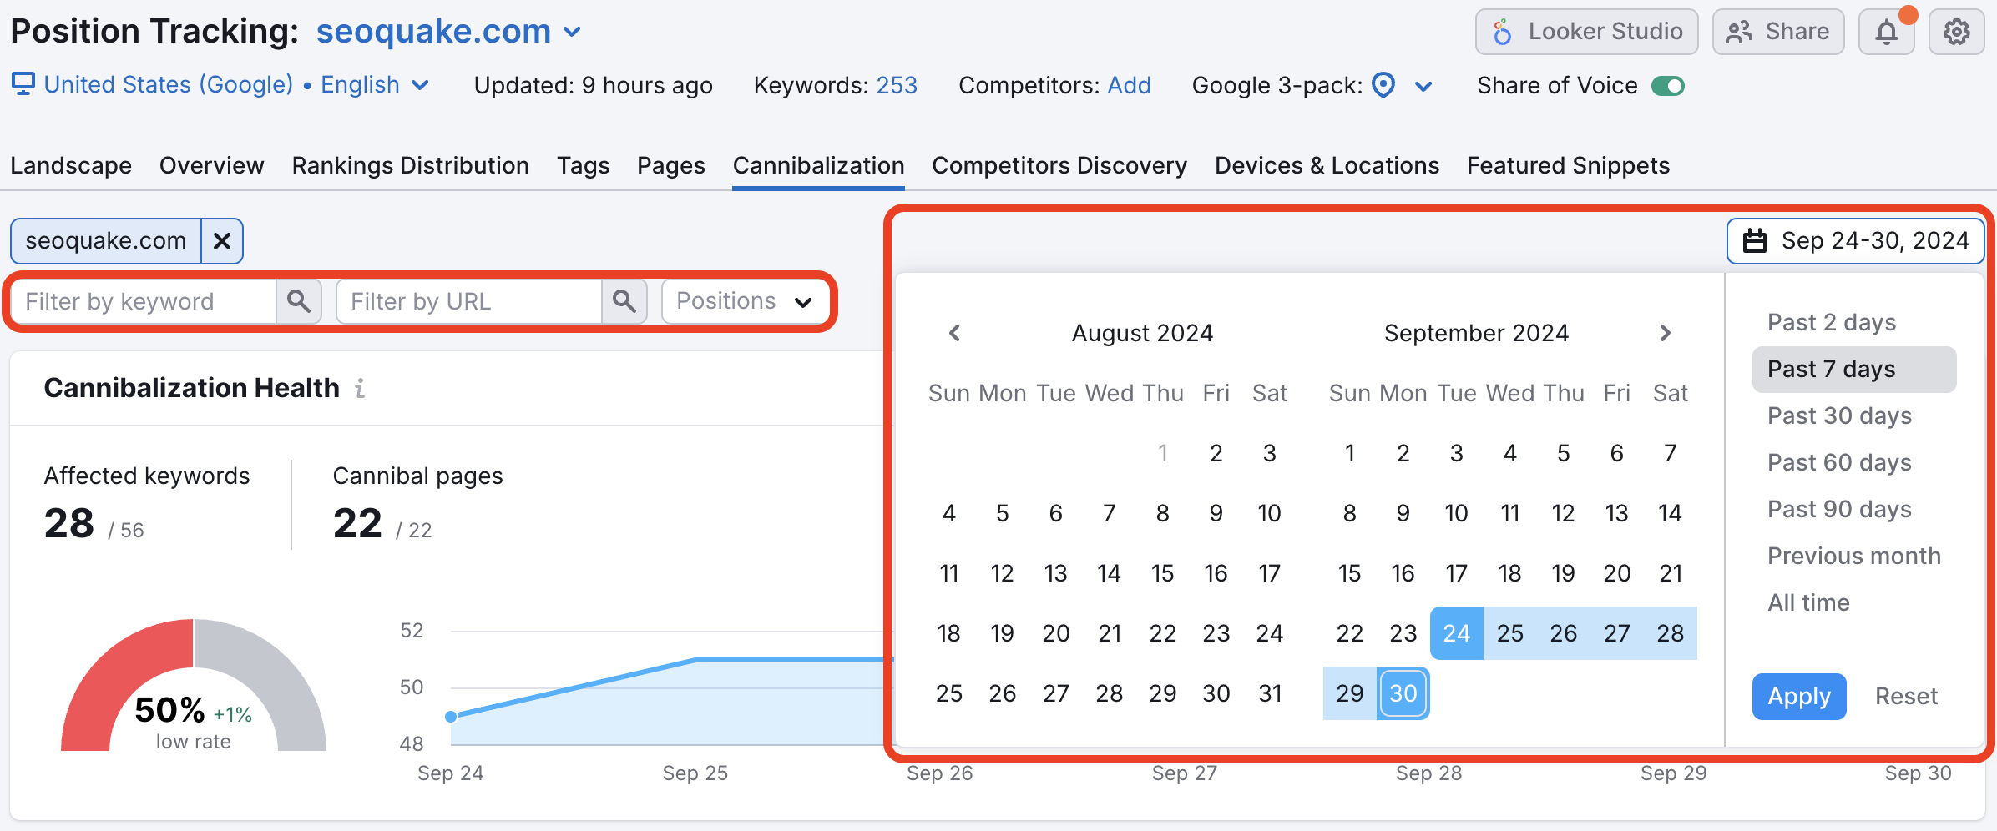The width and height of the screenshot is (1997, 831).
Task: Switch to the Overview tab
Action: tap(212, 165)
